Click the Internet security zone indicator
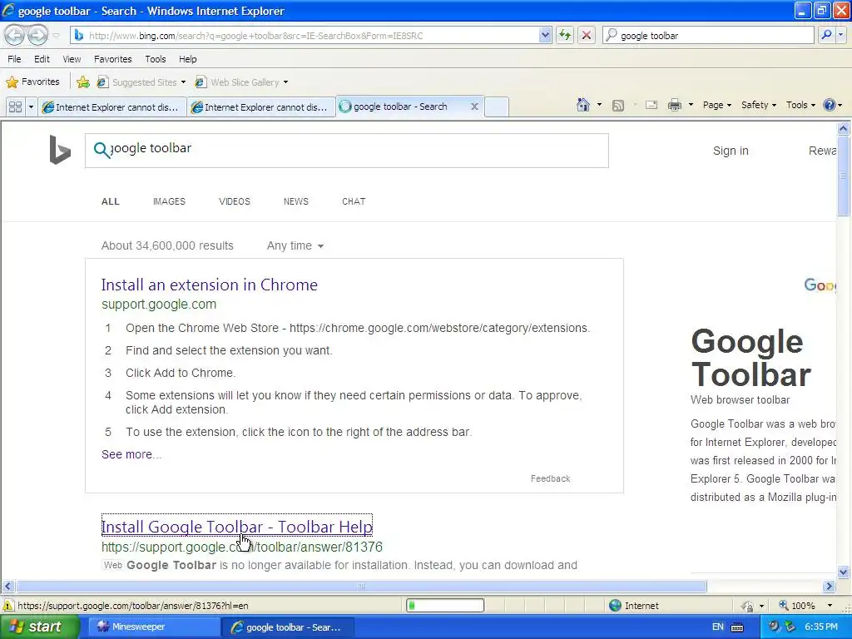This screenshot has height=639, width=852. [633, 606]
